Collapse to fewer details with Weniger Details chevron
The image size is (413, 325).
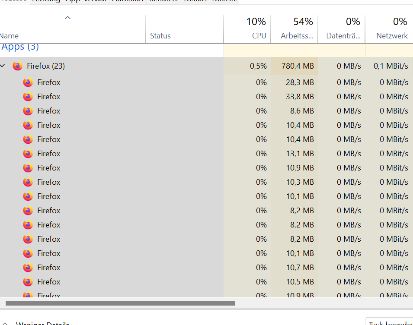[x=5, y=323]
